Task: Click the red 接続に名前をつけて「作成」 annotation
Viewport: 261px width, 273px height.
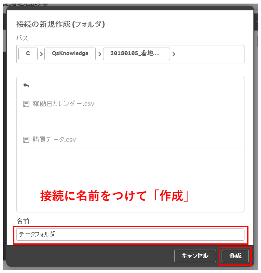Action: pyautogui.click(x=115, y=196)
